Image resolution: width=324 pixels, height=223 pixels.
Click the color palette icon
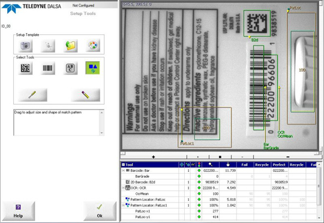pos(93,45)
